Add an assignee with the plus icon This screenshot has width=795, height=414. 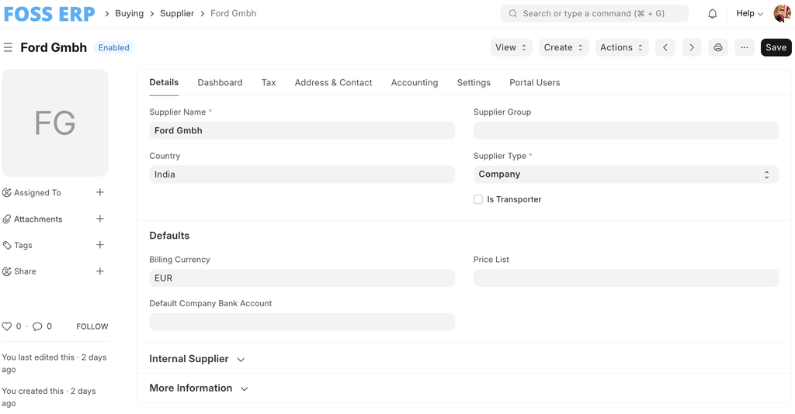[x=100, y=192]
